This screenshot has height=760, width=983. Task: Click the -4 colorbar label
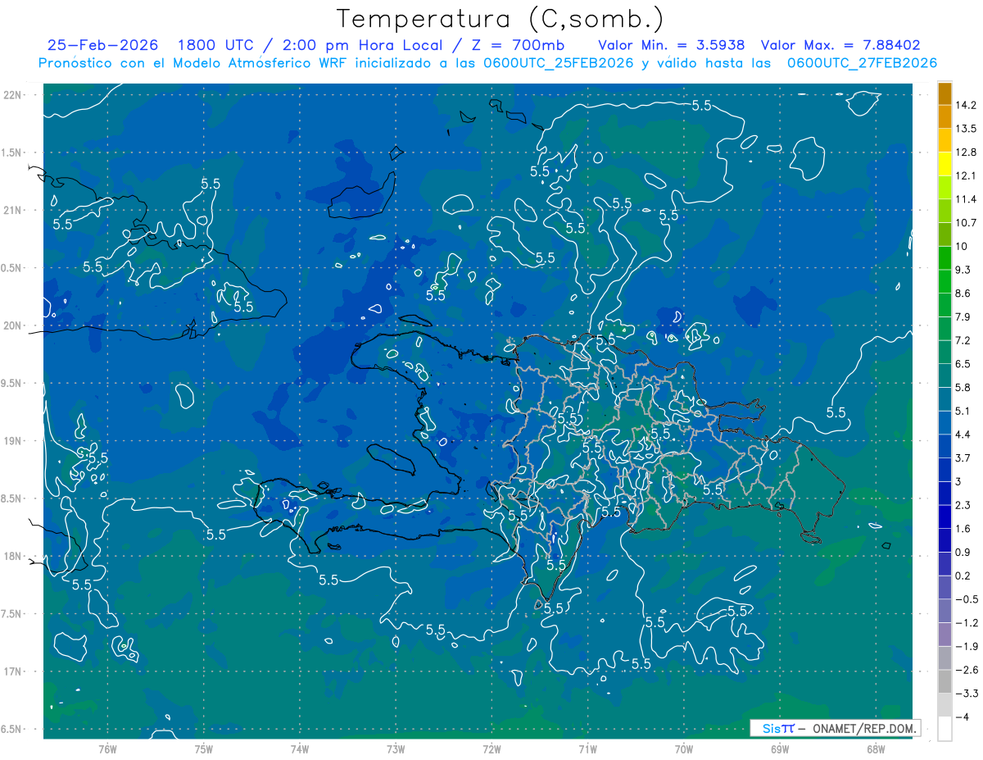(x=962, y=717)
